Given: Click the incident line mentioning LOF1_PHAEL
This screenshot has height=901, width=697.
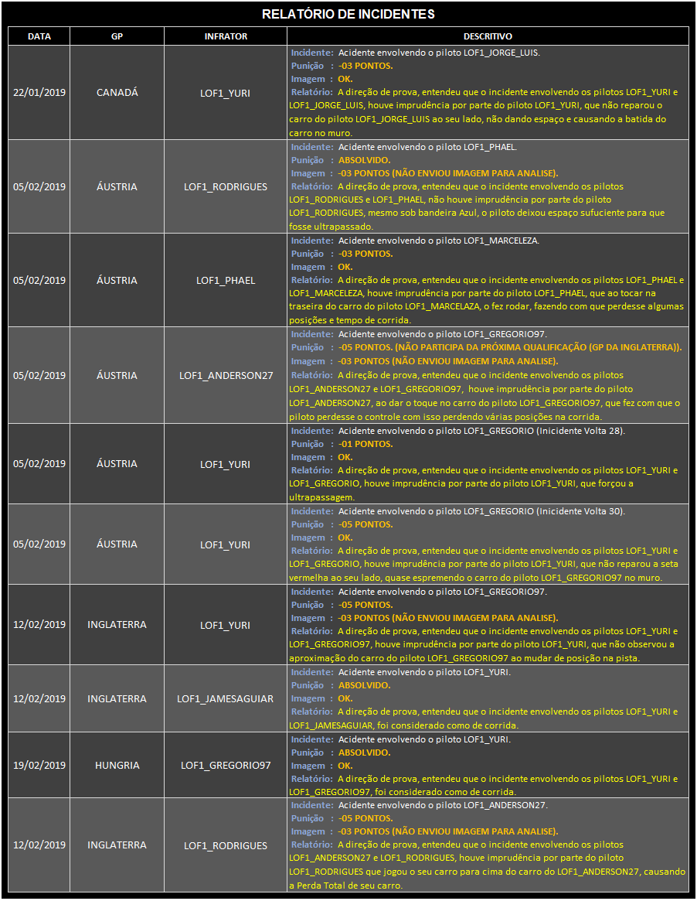Looking at the screenshot, I should coord(403,146).
